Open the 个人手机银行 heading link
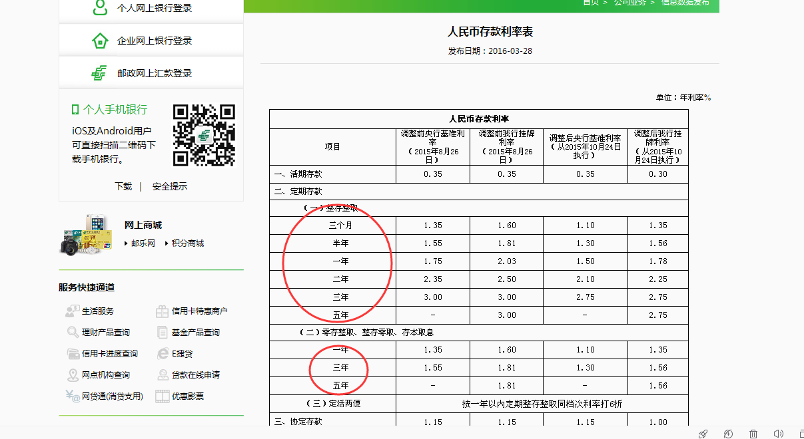The width and height of the screenshot is (804, 439). (x=115, y=110)
